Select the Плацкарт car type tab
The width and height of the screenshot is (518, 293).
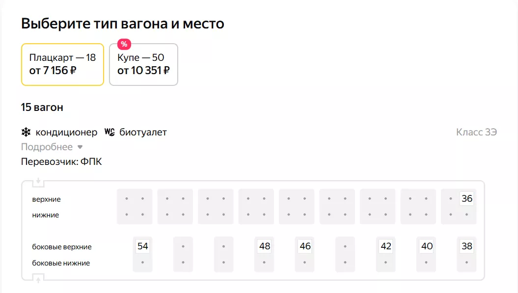(x=62, y=64)
